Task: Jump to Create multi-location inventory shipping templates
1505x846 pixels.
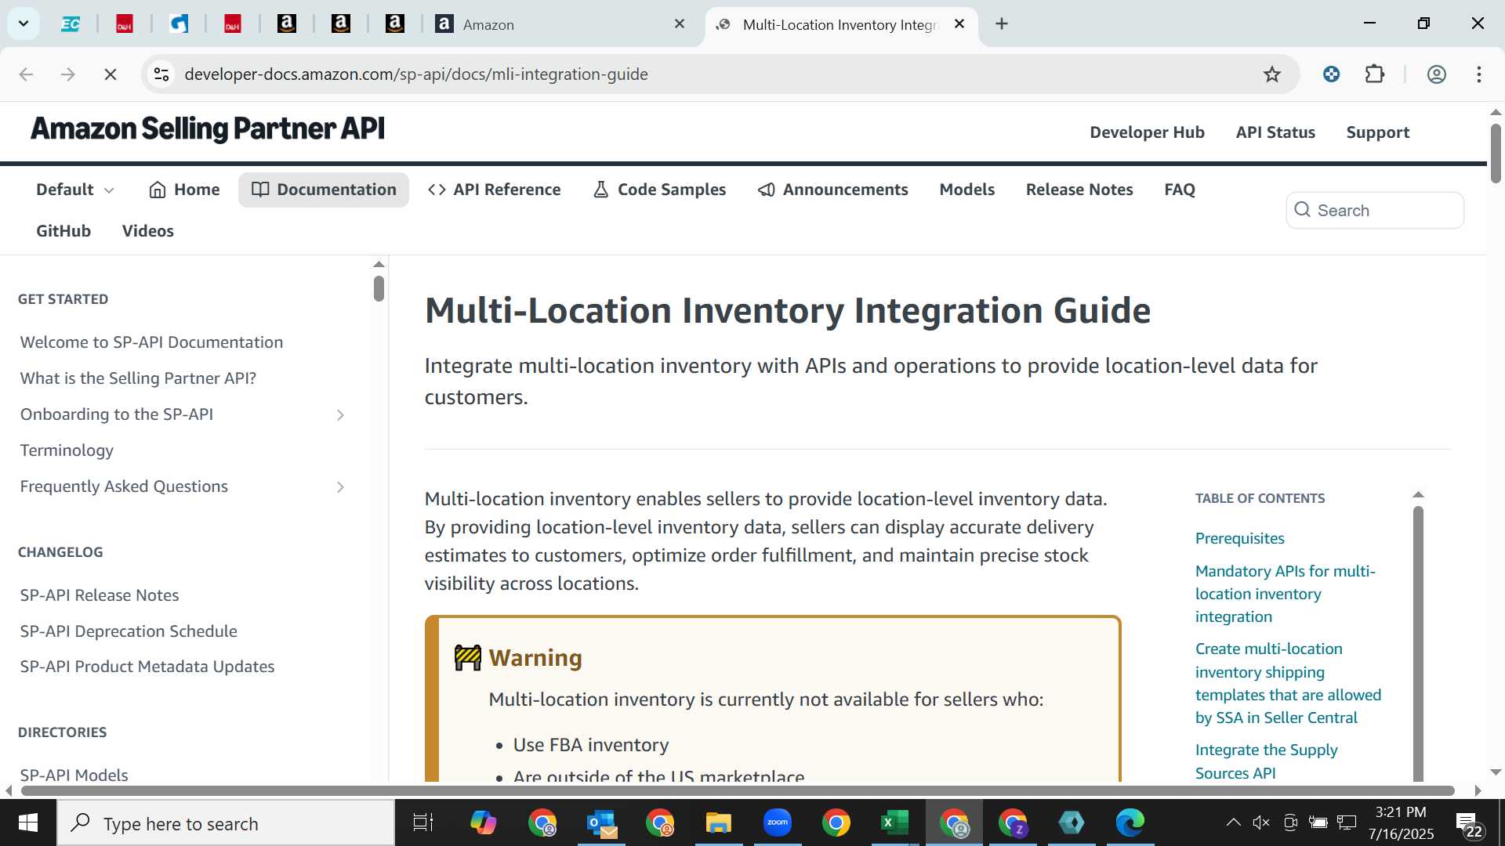Action: tap(1288, 683)
